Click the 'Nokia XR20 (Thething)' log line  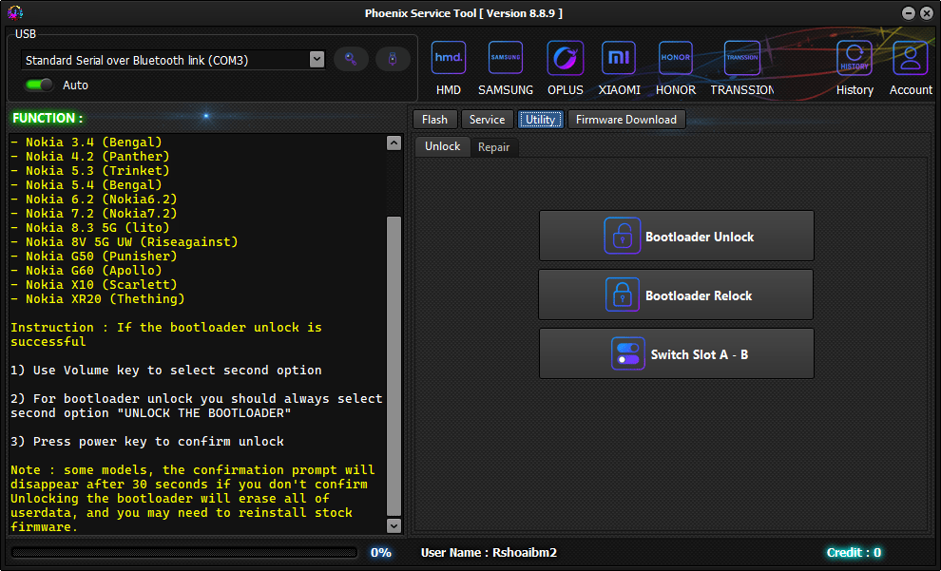(x=98, y=299)
